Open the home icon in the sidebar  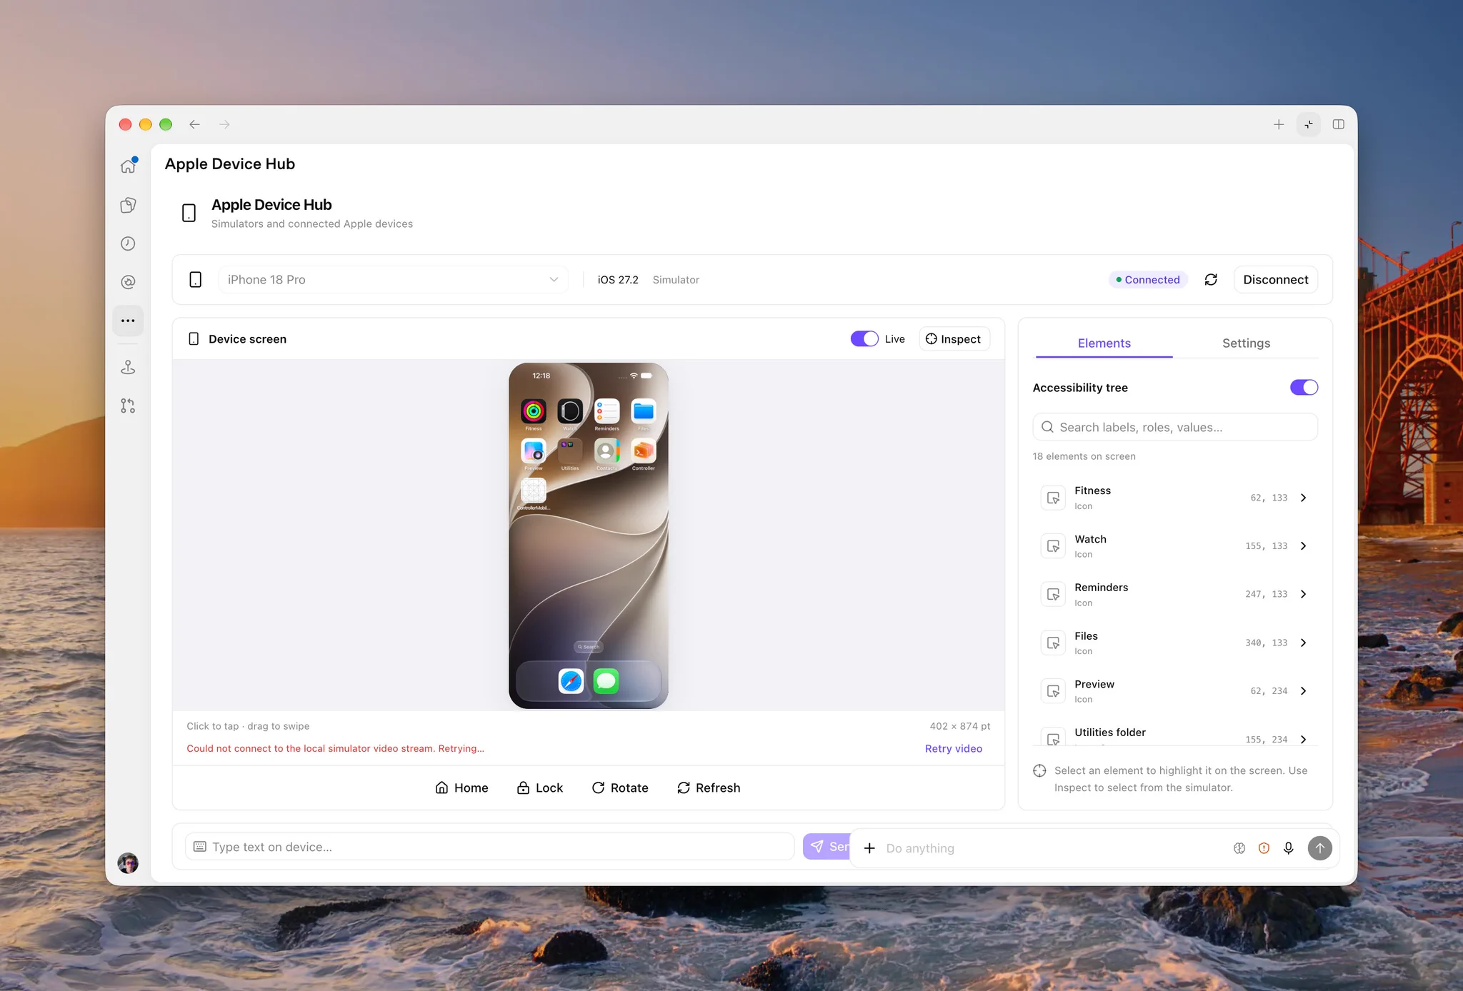[128, 166]
